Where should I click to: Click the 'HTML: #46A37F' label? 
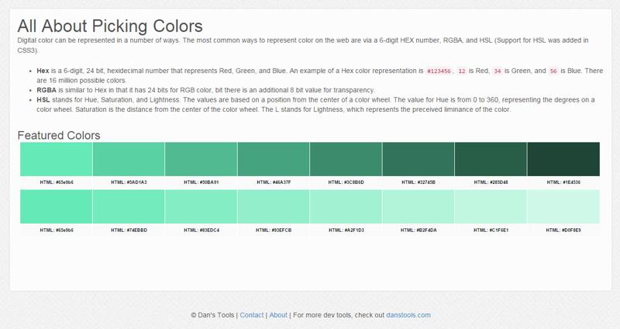click(274, 182)
